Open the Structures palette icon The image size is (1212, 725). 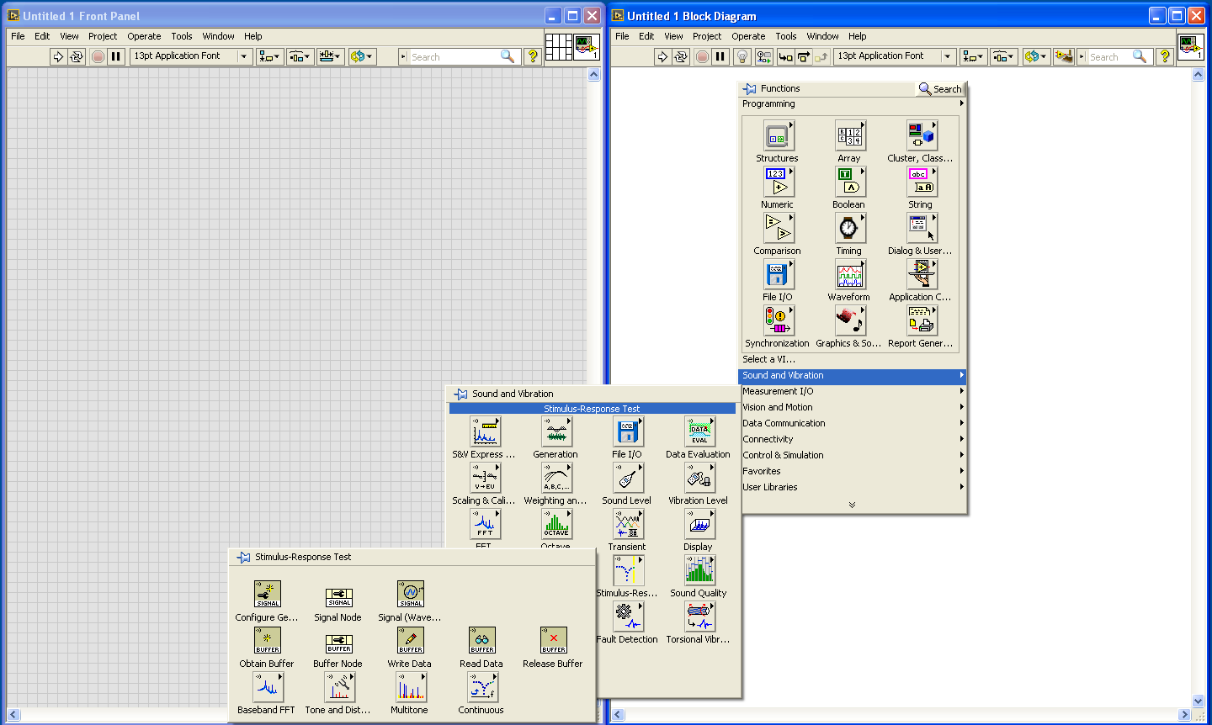[777, 136]
